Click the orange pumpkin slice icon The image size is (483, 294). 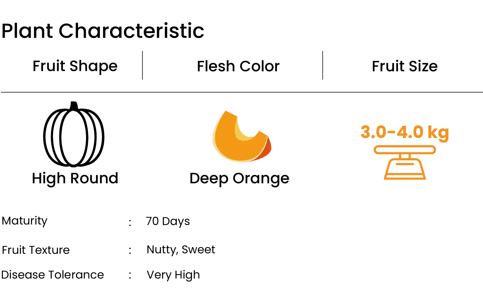pos(242,136)
